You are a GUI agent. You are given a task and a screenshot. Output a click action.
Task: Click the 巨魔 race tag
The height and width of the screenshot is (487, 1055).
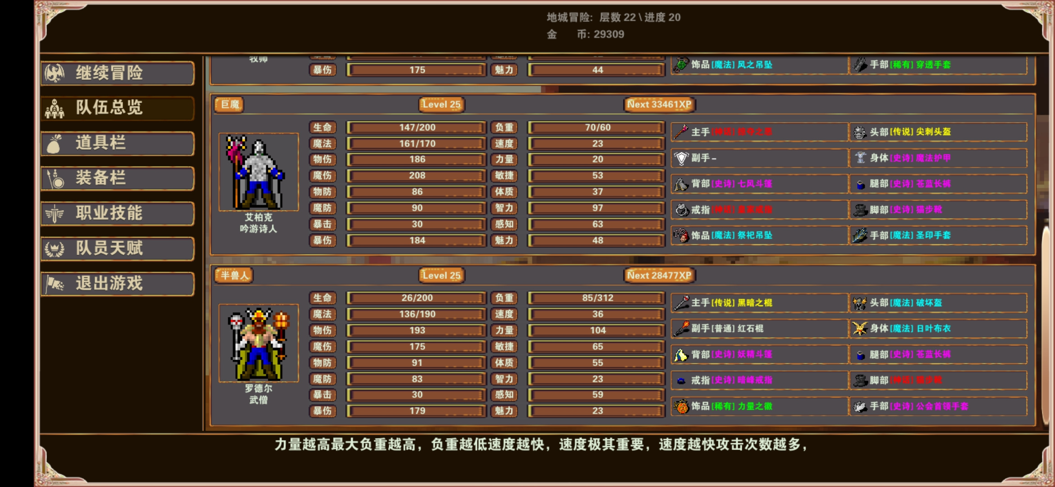(x=229, y=105)
